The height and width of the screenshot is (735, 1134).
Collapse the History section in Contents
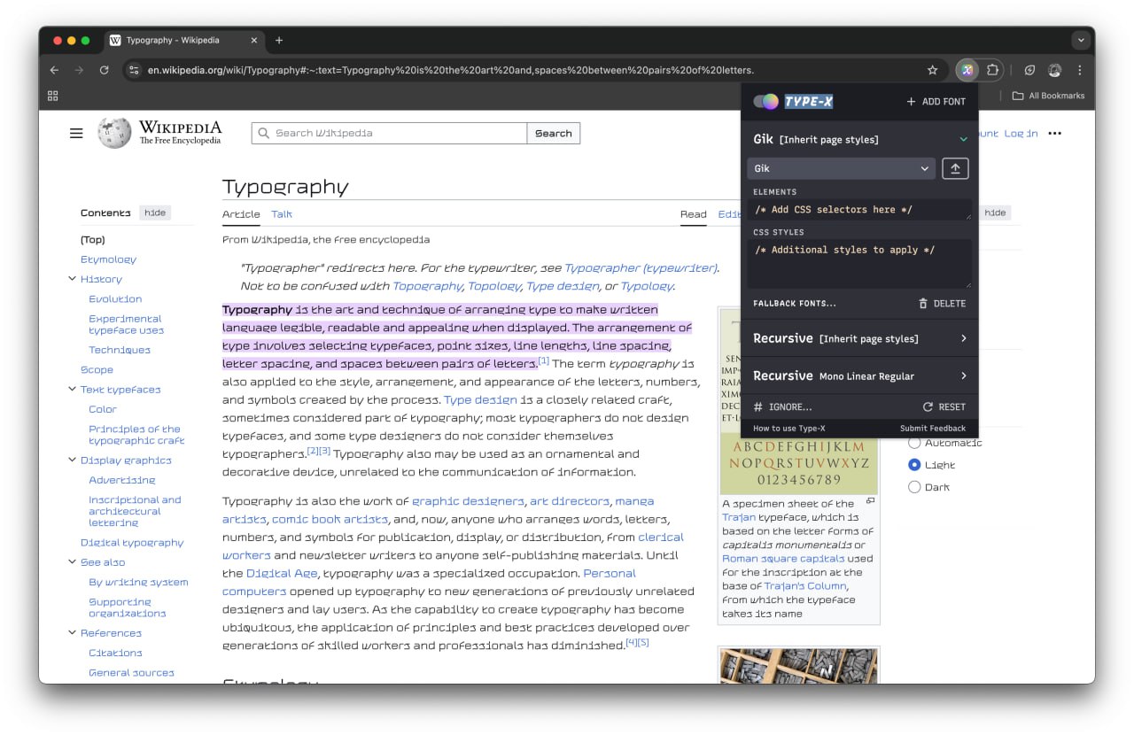tap(72, 279)
